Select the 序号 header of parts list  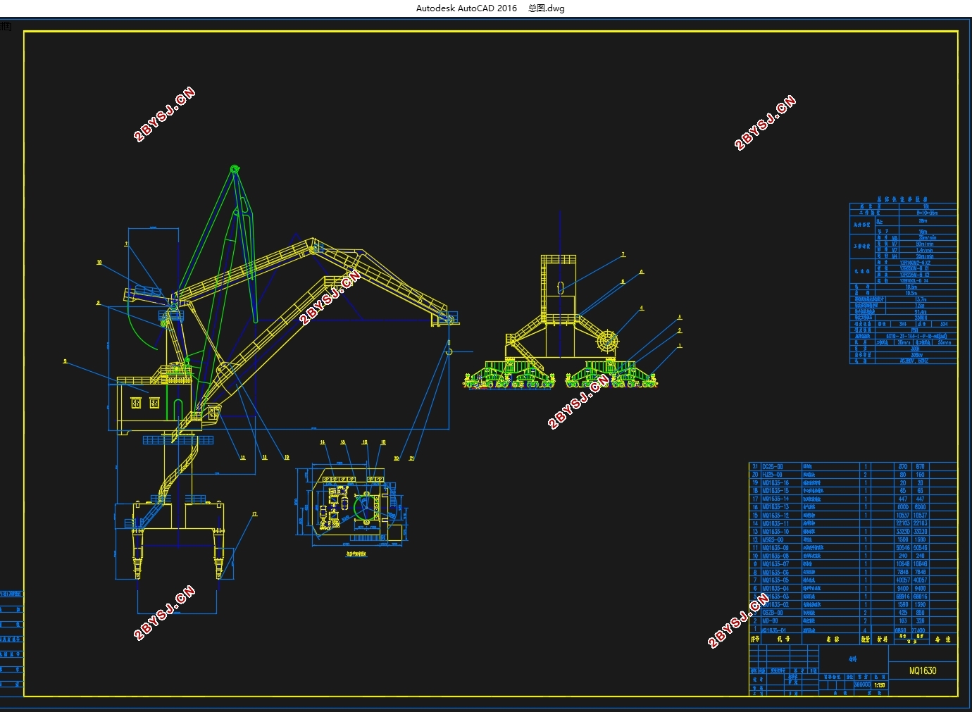pyautogui.click(x=755, y=639)
